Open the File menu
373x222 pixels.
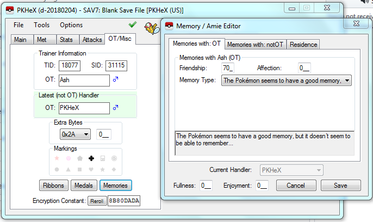(18, 25)
